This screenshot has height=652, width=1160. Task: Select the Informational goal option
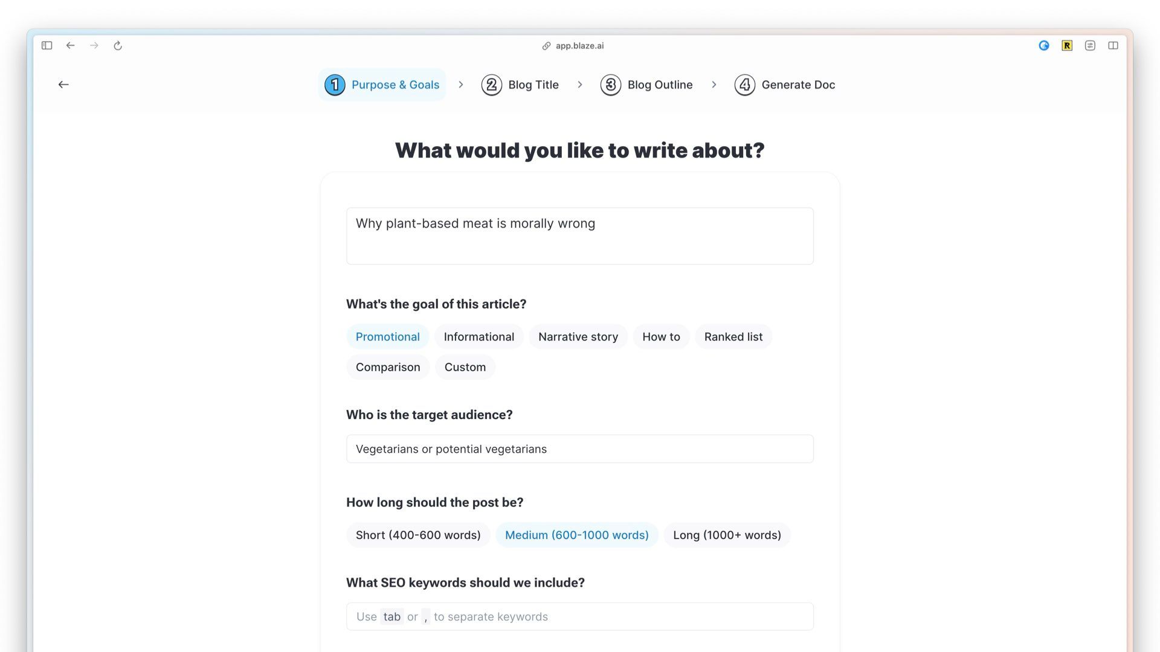tap(479, 337)
